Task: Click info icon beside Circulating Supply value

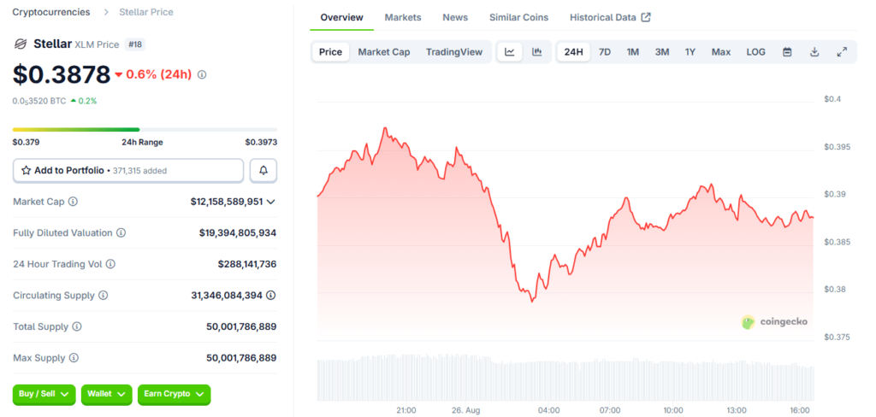Action: click(x=270, y=295)
